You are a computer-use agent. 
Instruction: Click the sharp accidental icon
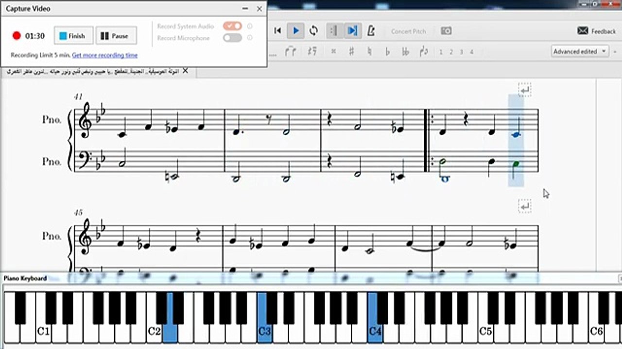(351, 51)
